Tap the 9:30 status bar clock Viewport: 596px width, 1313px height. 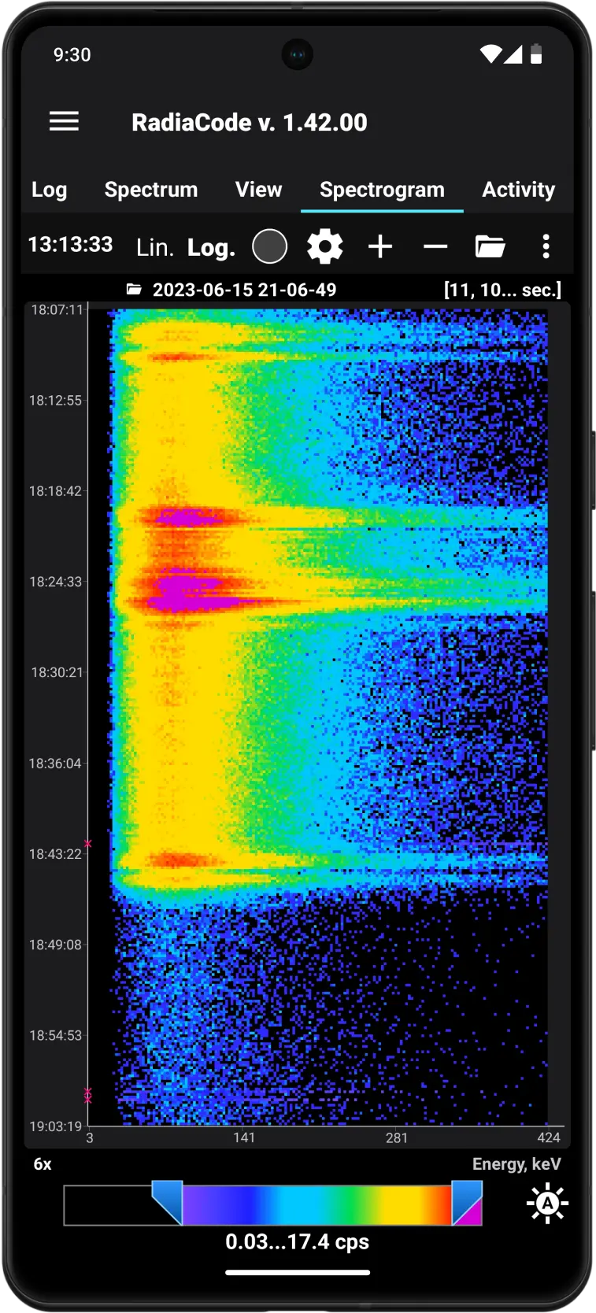click(x=72, y=54)
